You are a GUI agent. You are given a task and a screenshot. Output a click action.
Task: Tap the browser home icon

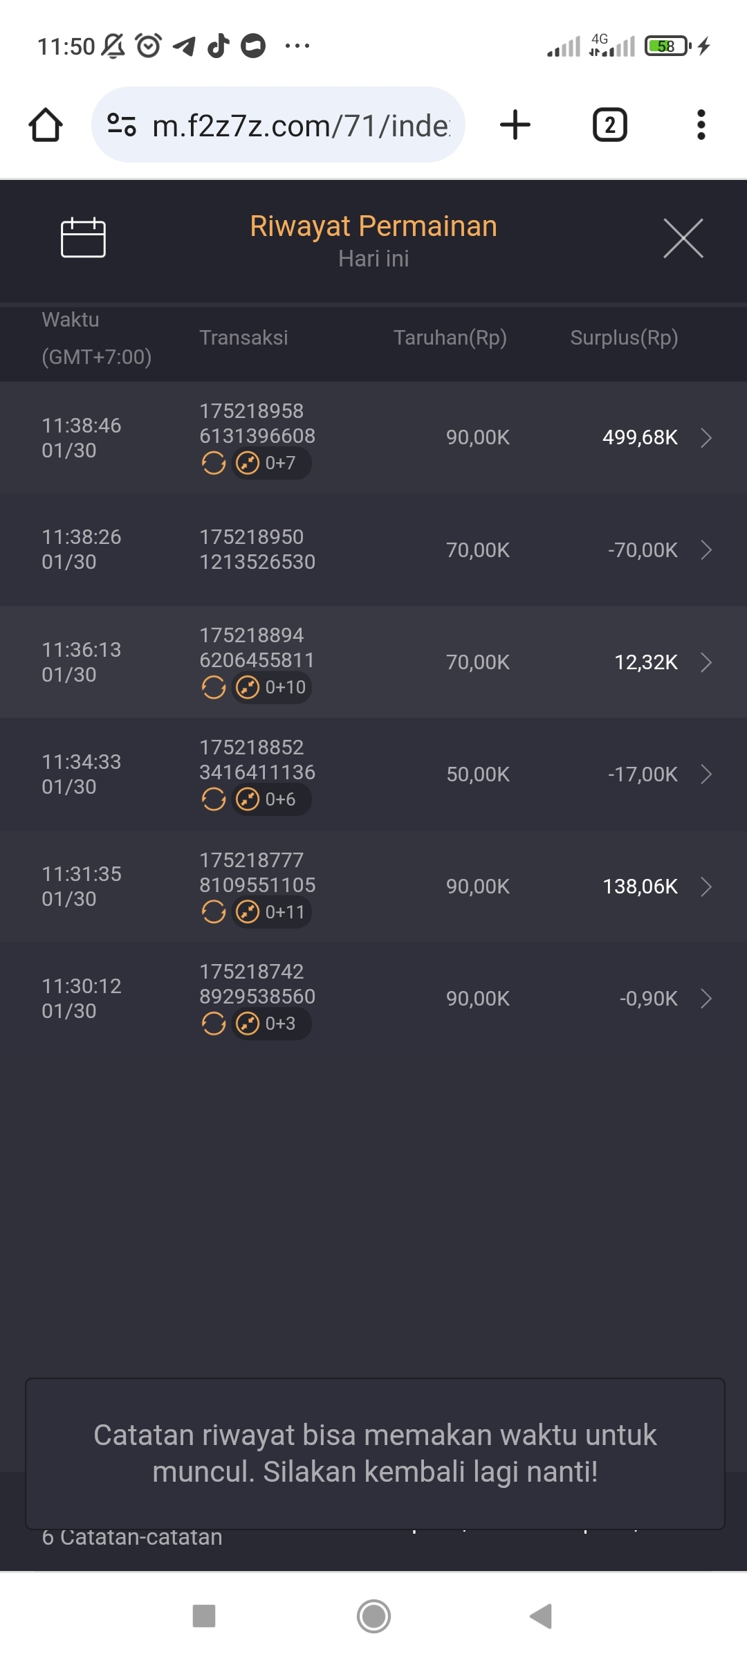point(46,125)
